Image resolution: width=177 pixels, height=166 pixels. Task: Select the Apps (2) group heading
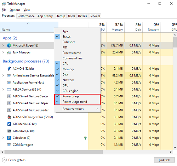[x=10, y=38]
